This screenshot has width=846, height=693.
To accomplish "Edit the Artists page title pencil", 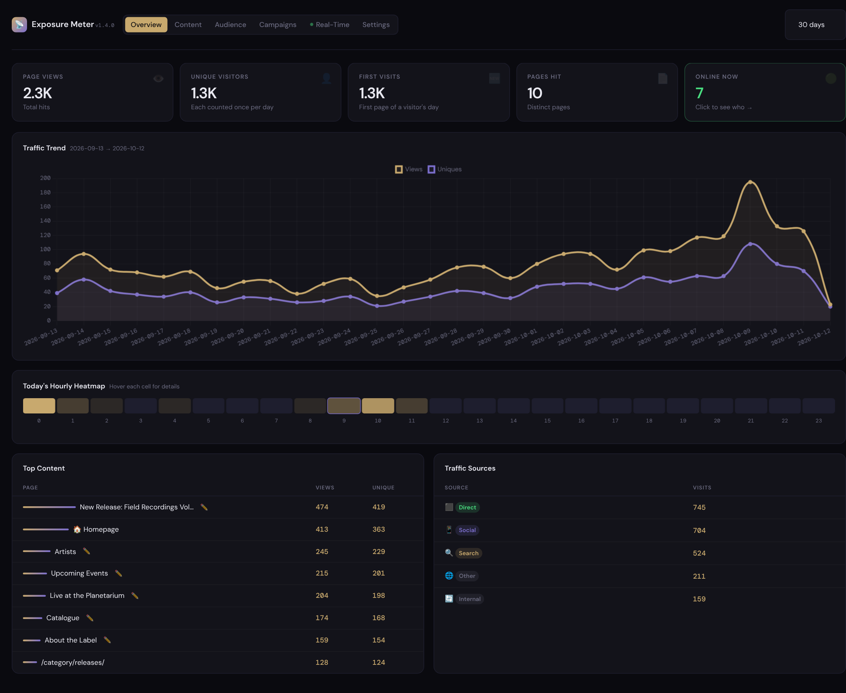I will [x=86, y=551].
